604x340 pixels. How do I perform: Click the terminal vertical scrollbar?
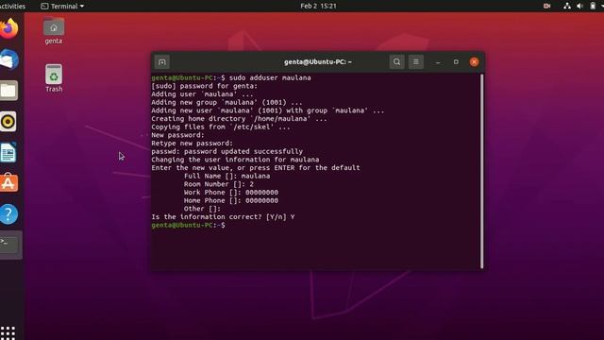point(481,172)
